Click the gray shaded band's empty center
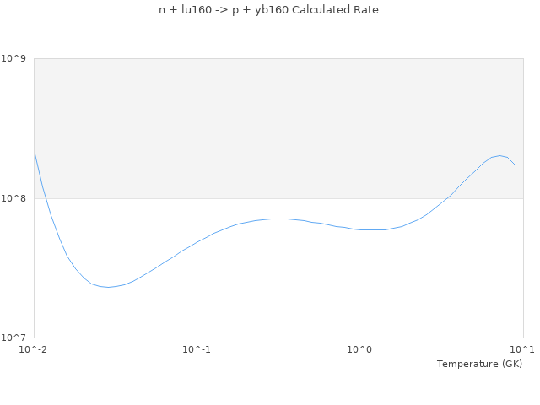 (x=278, y=128)
